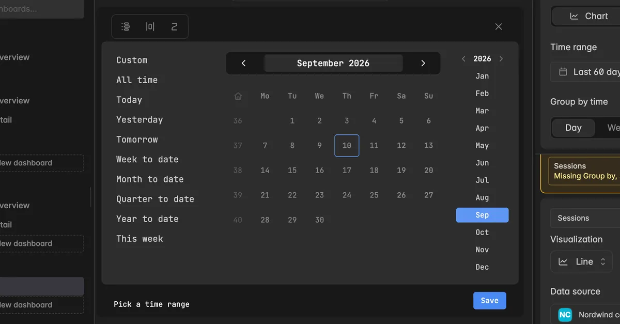Open the Last 60 days time range dropdown
This screenshot has height=324, width=620.
(x=585, y=72)
